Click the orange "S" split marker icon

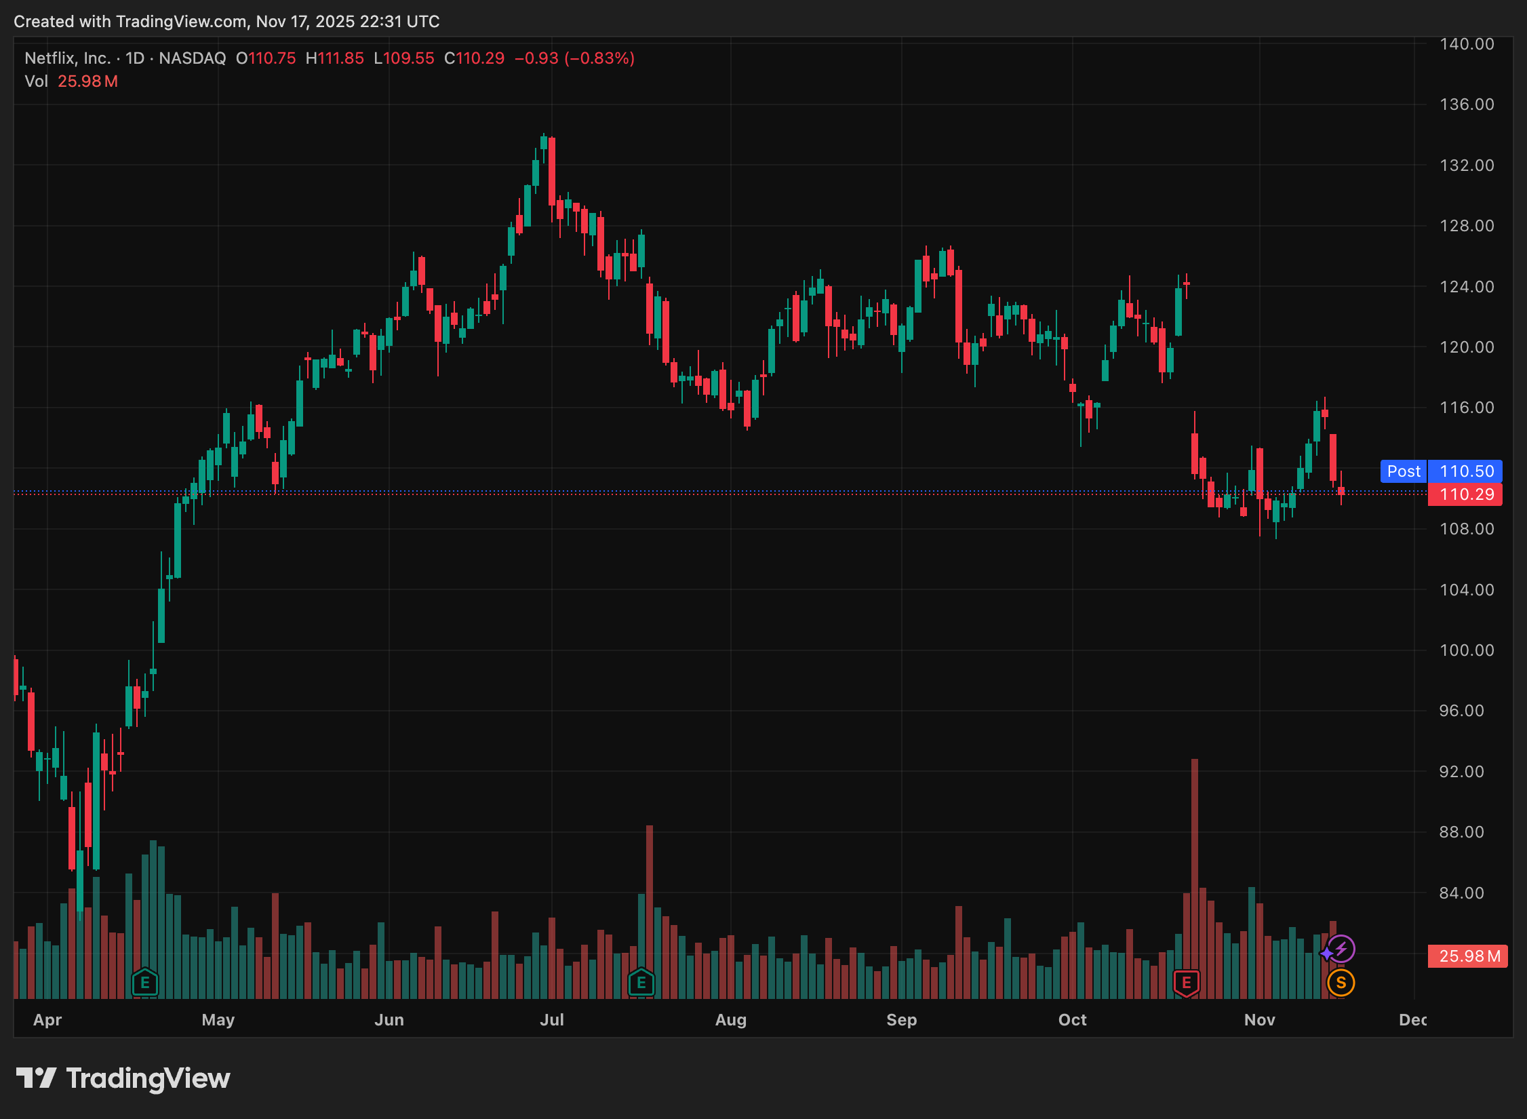1340,981
